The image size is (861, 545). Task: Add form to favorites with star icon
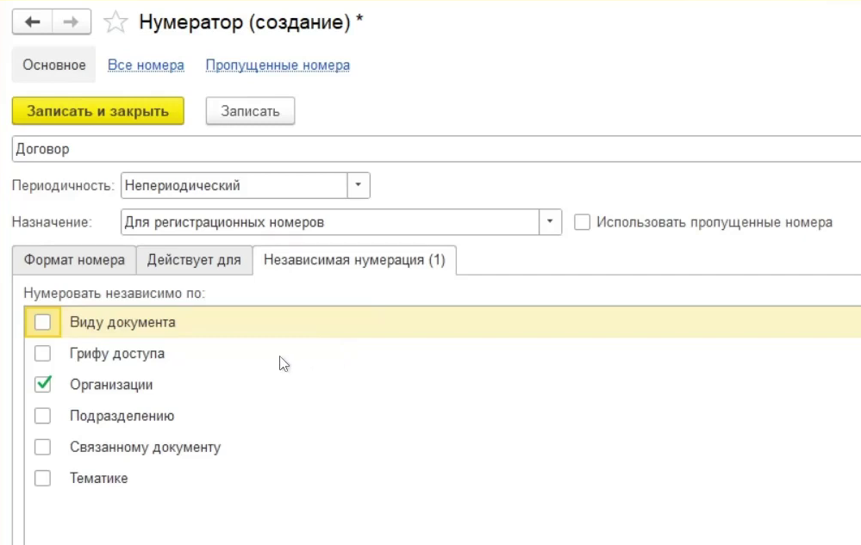pyautogui.click(x=115, y=23)
